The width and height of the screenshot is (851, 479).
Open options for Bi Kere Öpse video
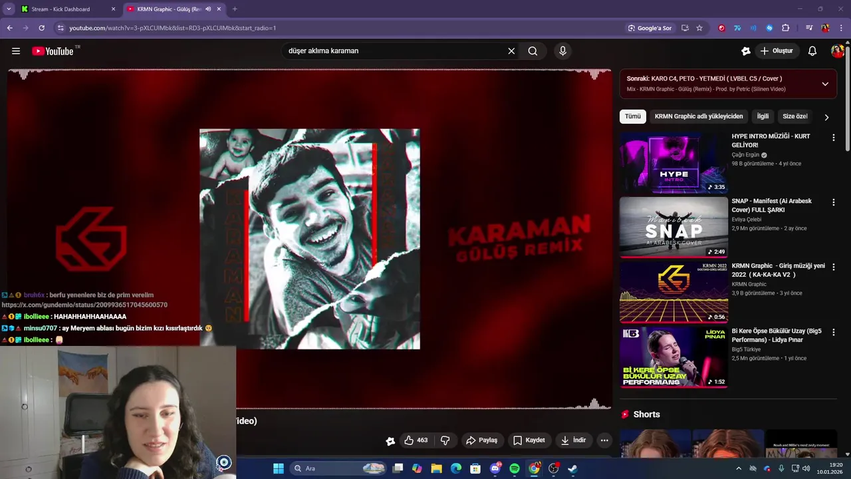pos(833,332)
